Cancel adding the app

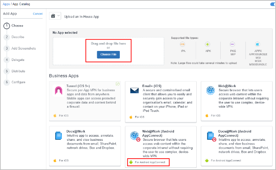pos(37,14)
